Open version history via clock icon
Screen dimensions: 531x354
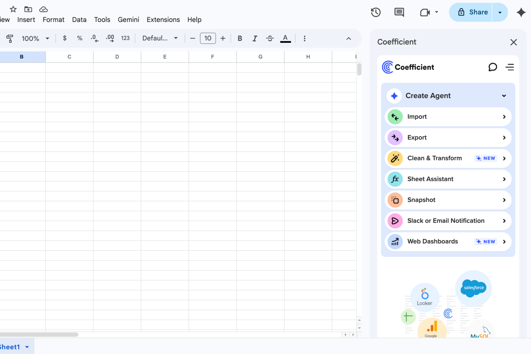coord(376,12)
